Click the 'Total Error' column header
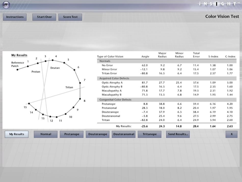 coord(196,55)
